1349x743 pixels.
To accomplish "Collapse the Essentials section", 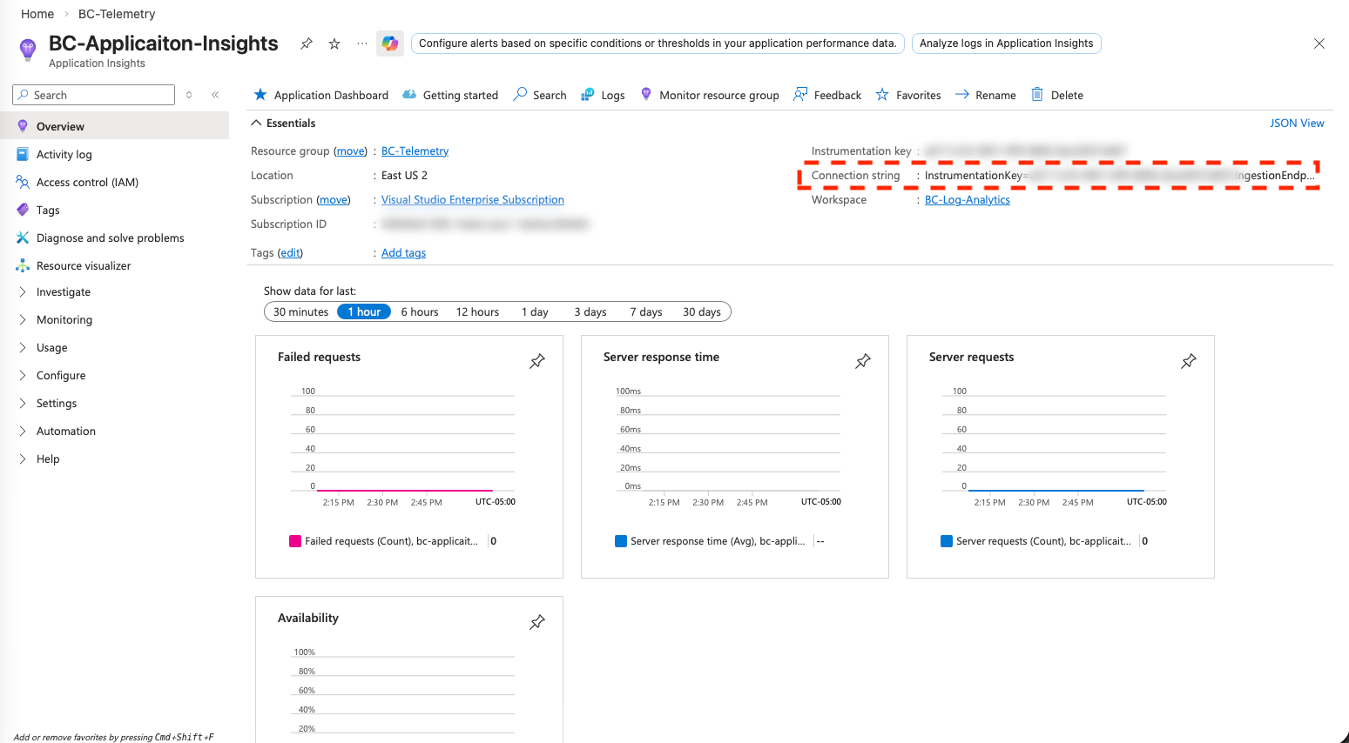I will pos(257,124).
